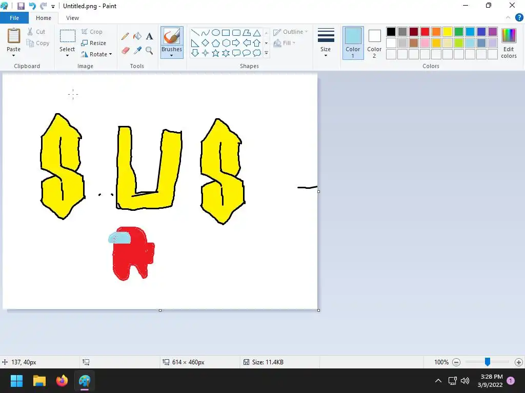
Task: Select the Text tool
Action: 149,36
